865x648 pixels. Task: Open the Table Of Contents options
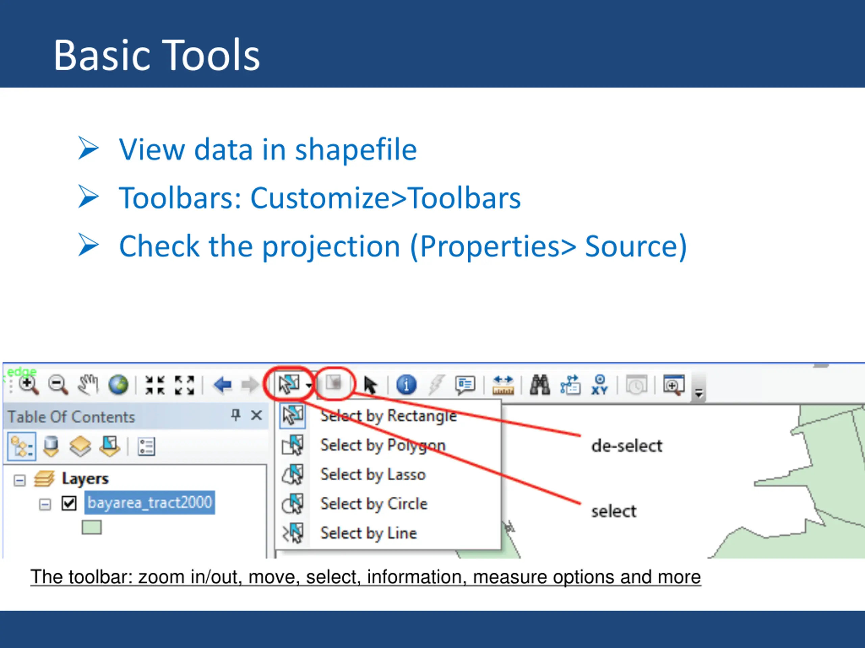[147, 447]
